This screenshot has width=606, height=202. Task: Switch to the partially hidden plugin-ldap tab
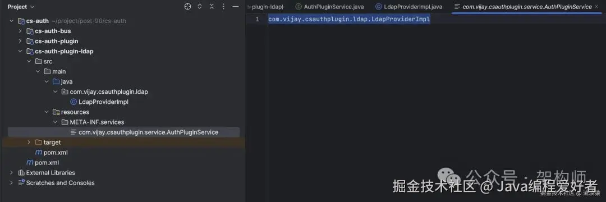pos(265,7)
